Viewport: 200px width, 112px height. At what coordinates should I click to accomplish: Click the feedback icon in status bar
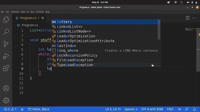coord(187,109)
